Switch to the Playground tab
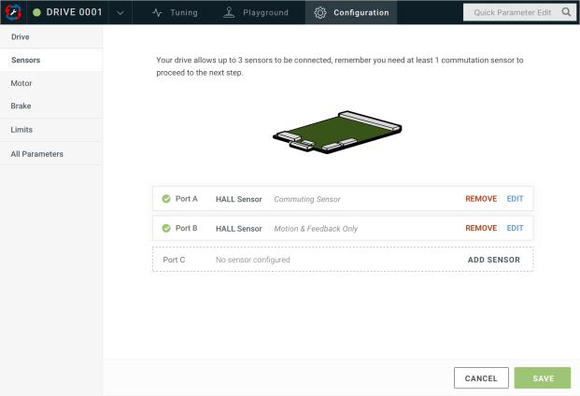 255,13
